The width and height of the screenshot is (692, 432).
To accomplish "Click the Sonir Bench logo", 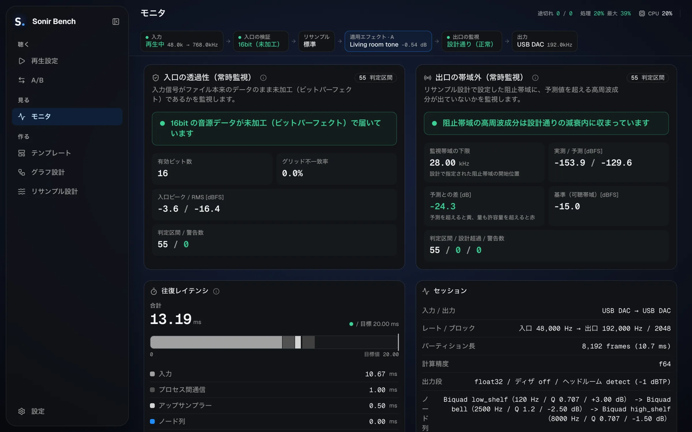I will coord(20,22).
